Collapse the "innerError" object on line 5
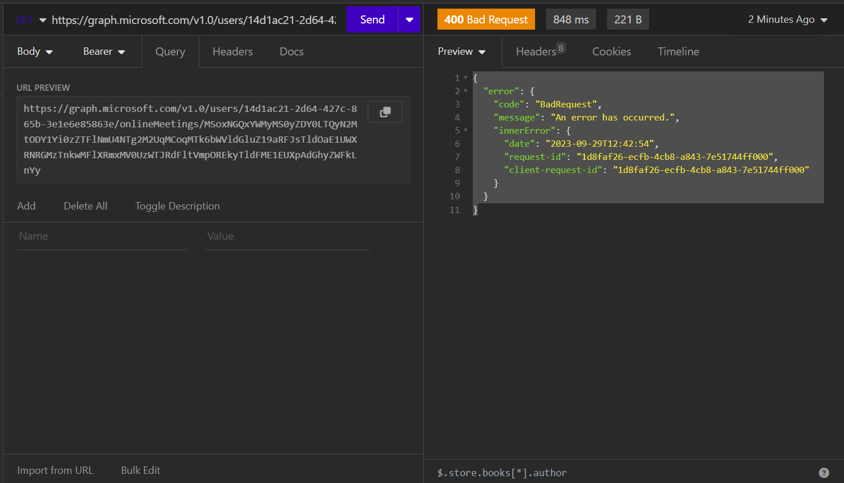The height and width of the screenshot is (483, 844). [465, 130]
